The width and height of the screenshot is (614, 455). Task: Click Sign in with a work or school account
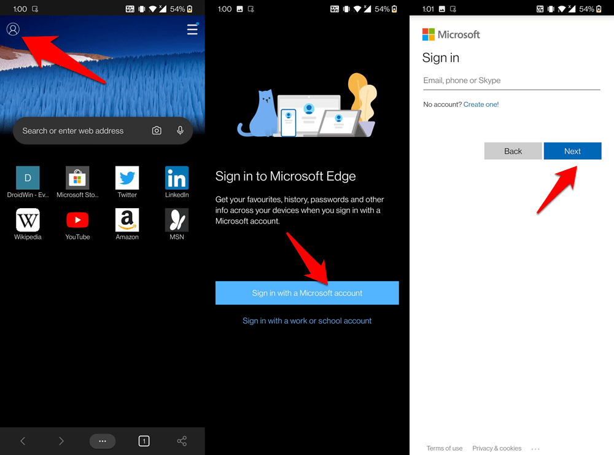[307, 321]
